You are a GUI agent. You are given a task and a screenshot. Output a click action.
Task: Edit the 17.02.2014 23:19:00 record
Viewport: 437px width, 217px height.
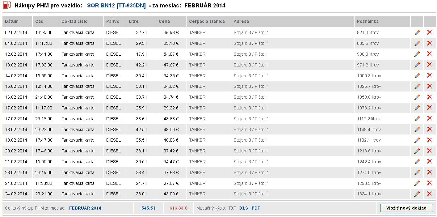click(x=417, y=119)
